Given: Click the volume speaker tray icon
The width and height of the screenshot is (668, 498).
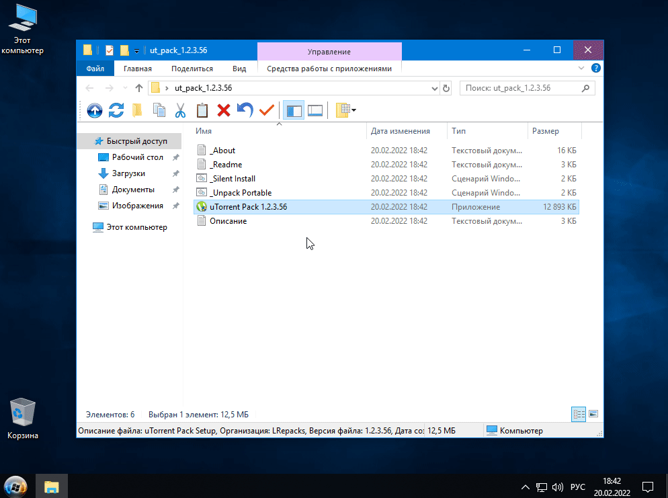Looking at the screenshot, I should pos(557,487).
